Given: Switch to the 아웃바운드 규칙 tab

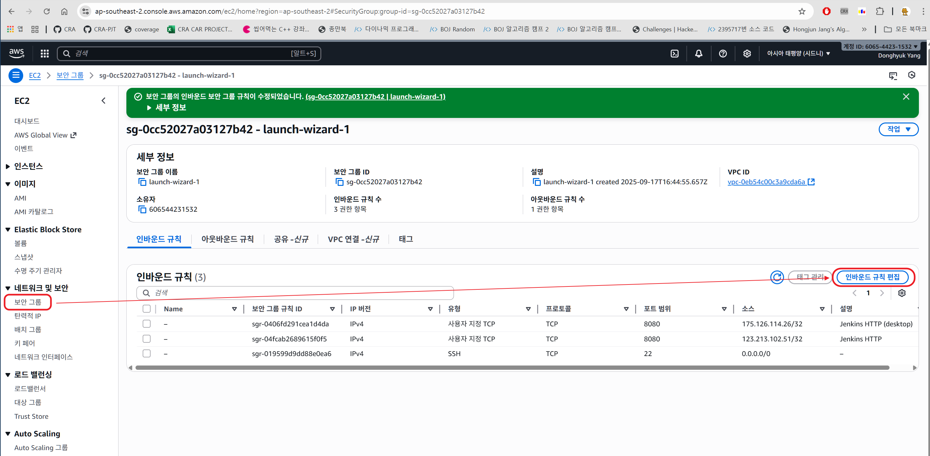Looking at the screenshot, I should click(228, 239).
